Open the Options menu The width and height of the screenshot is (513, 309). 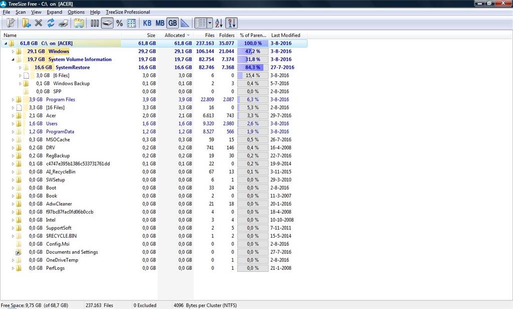click(76, 12)
